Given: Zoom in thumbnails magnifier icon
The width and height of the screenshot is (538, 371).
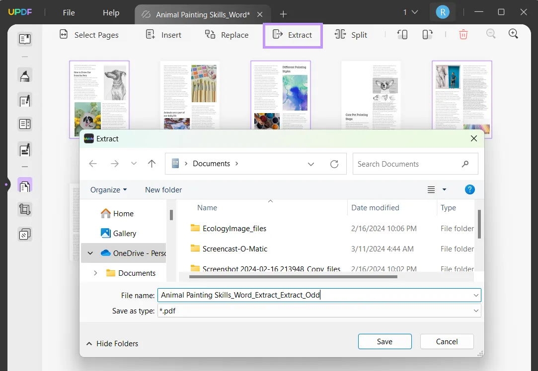Looking at the screenshot, I should 513,34.
